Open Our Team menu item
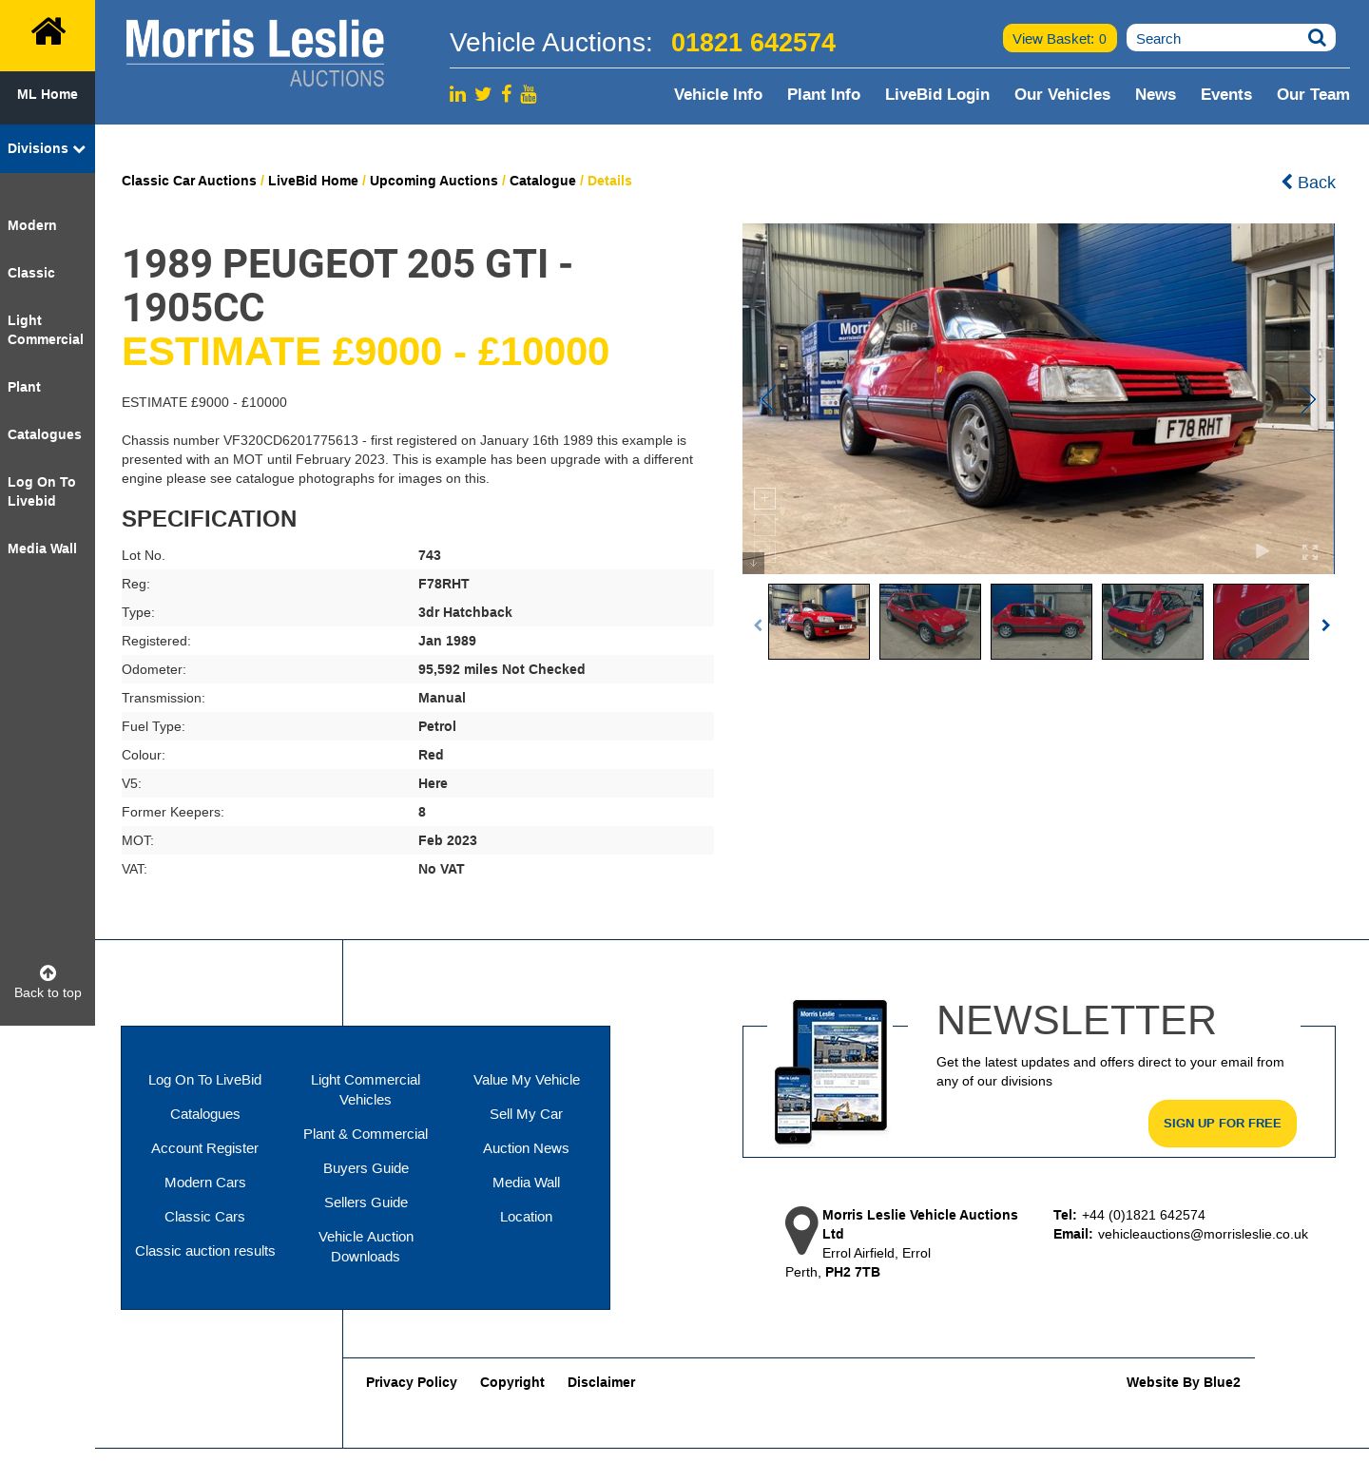The width and height of the screenshot is (1369, 1462). pyautogui.click(x=1313, y=94)
